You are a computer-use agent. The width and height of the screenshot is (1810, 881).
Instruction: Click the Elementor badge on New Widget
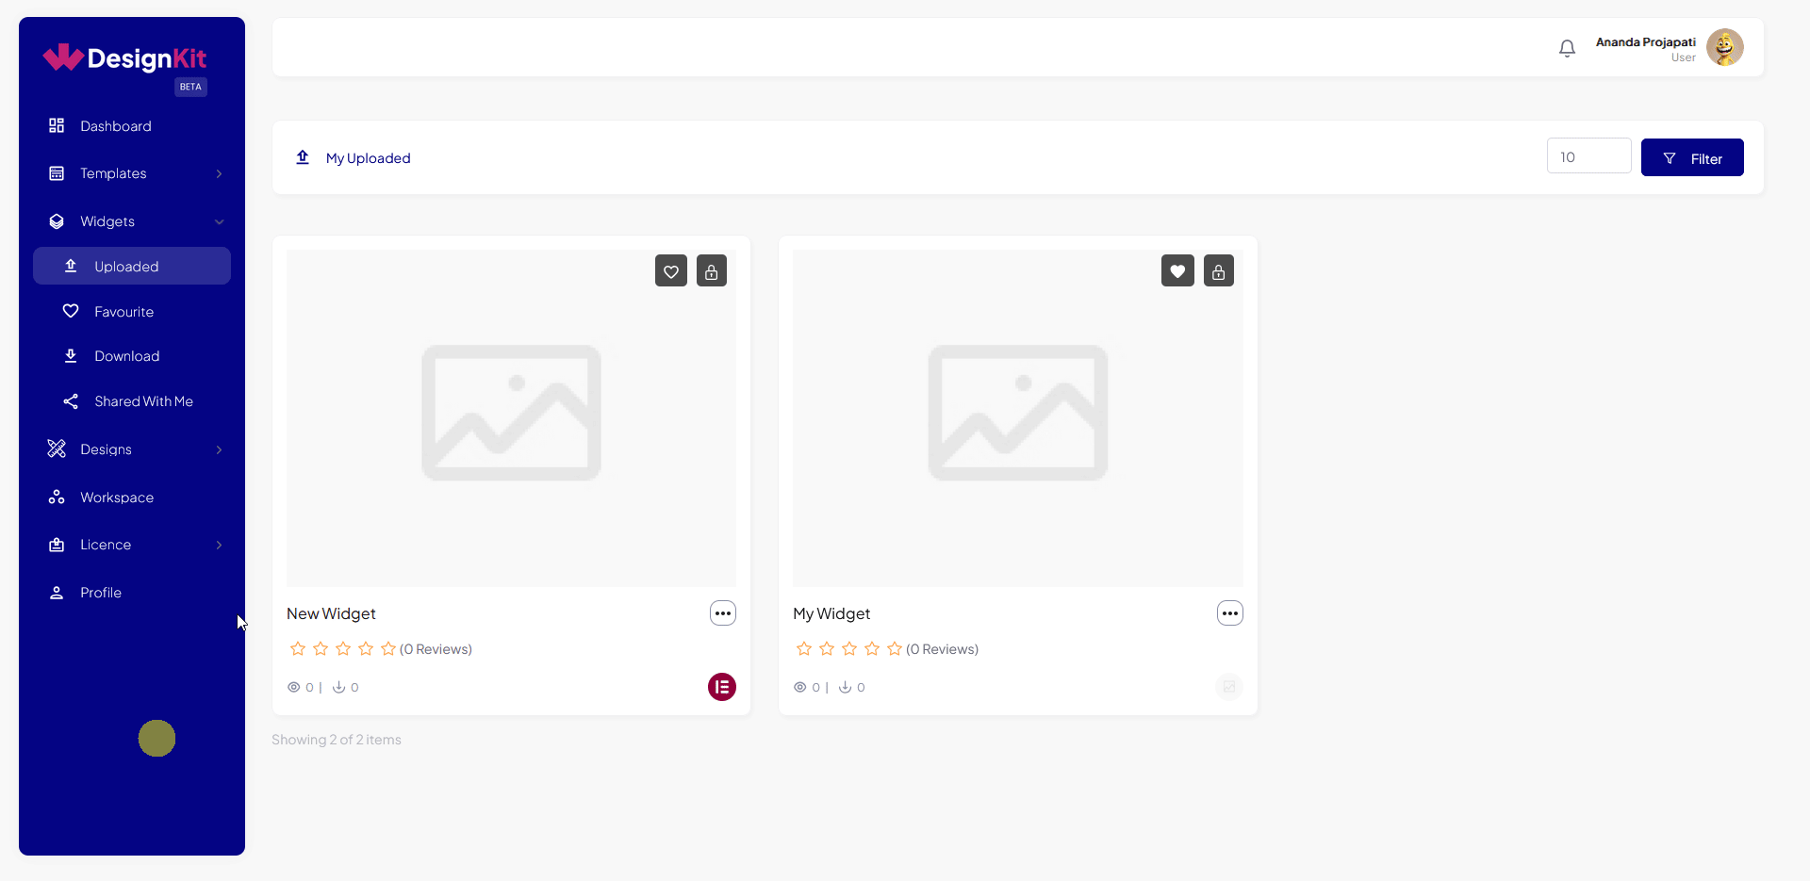pos(721,687)
